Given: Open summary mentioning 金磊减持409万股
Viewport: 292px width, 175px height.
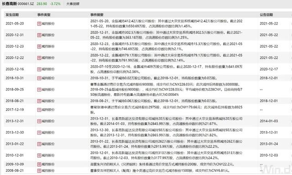Looking at the screenshot, I should tap(166, 69).
